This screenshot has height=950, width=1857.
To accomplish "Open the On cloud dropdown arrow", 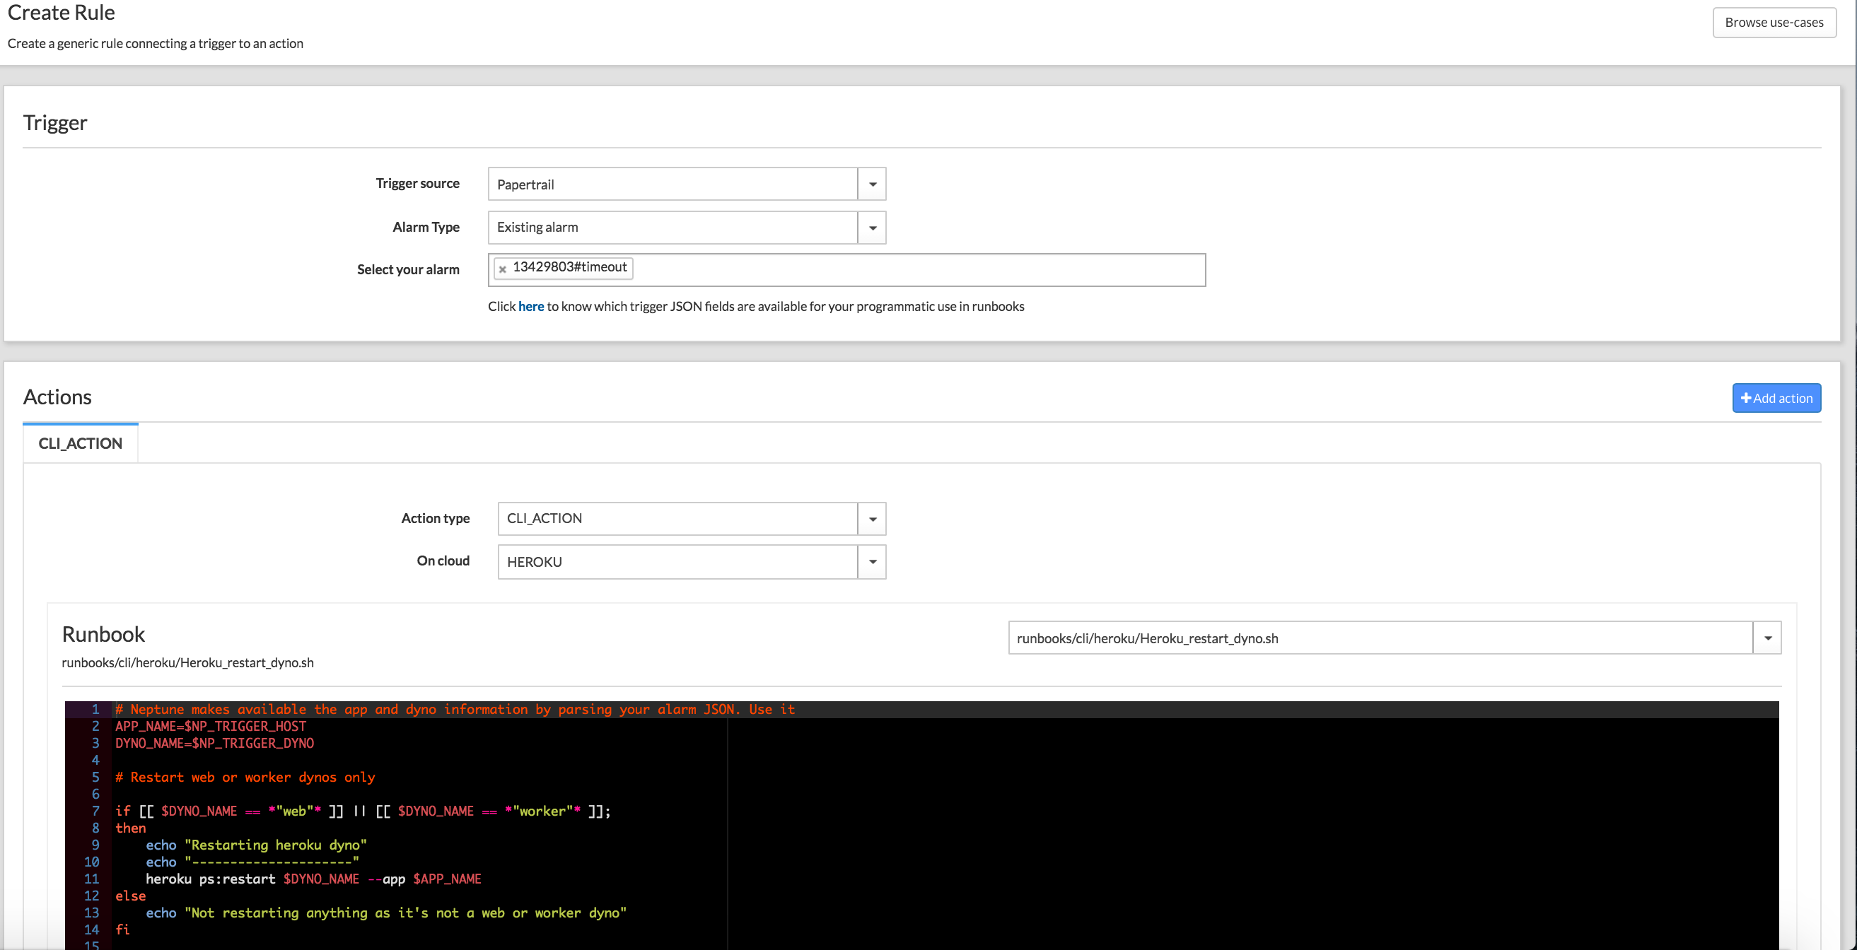I will coord(871,561).
